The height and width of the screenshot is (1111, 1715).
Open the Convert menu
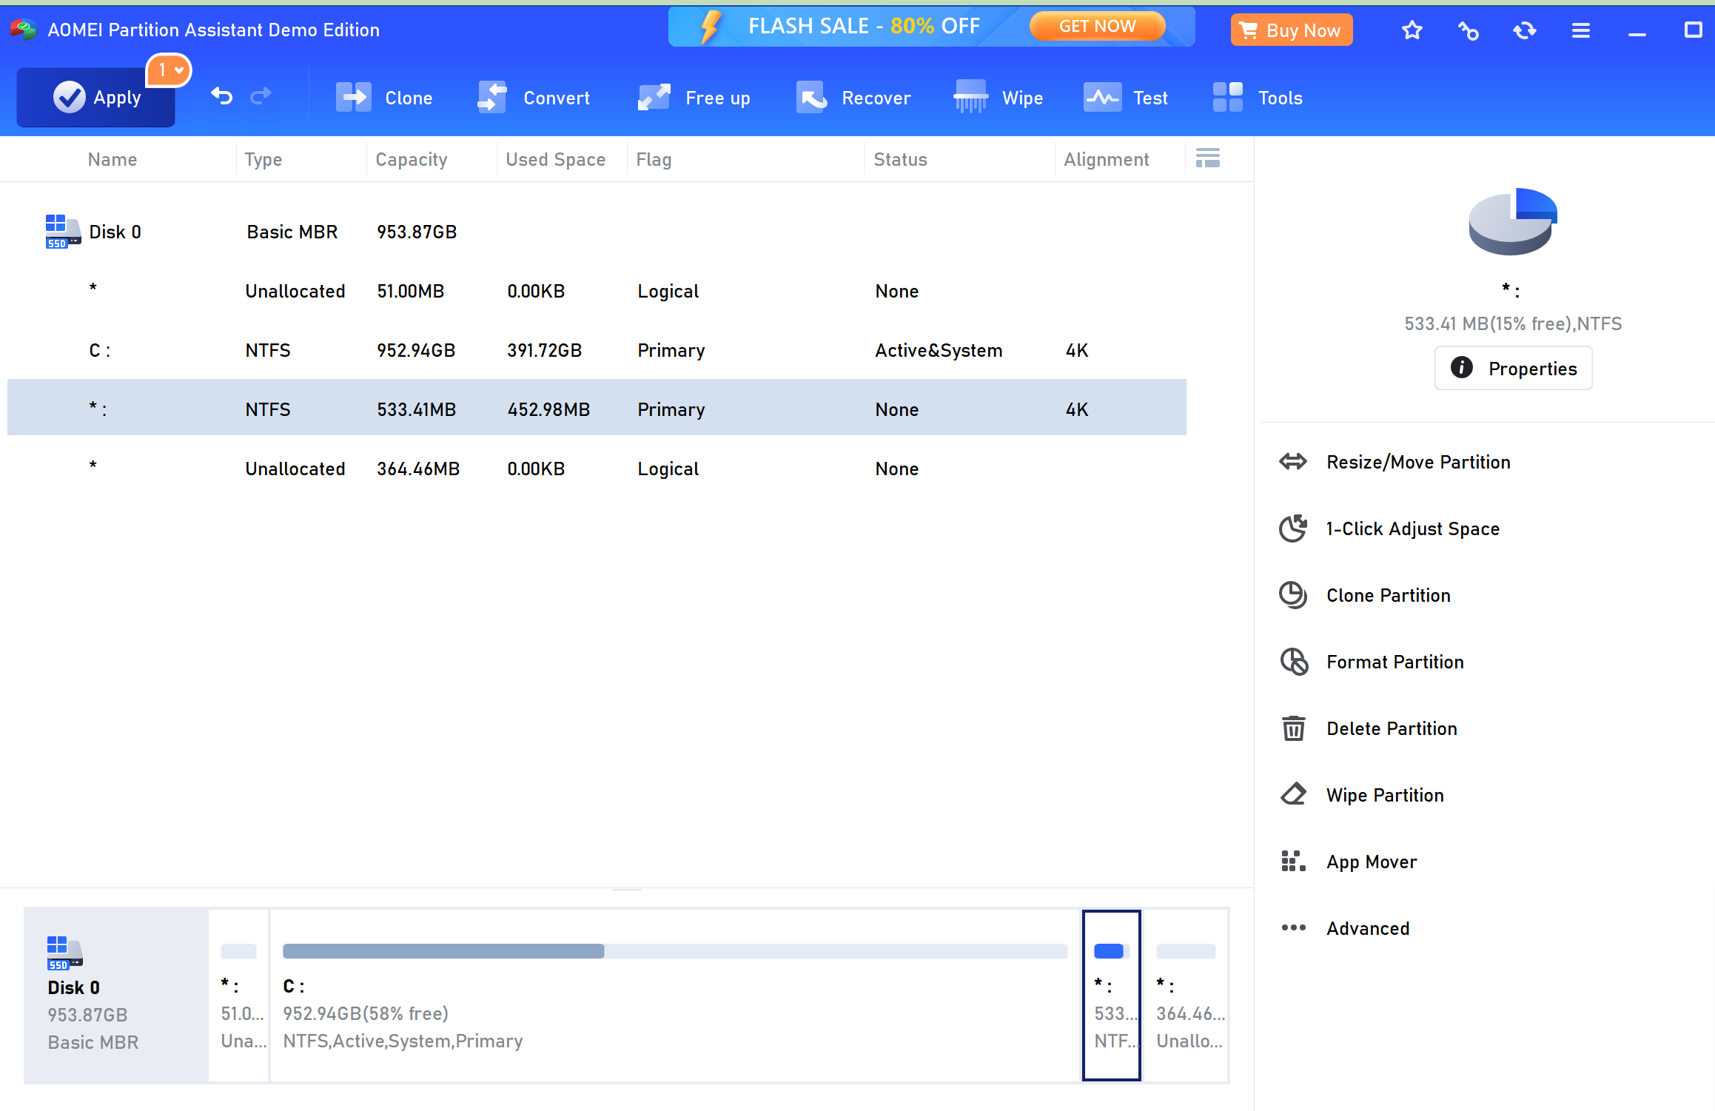(534, 98)
